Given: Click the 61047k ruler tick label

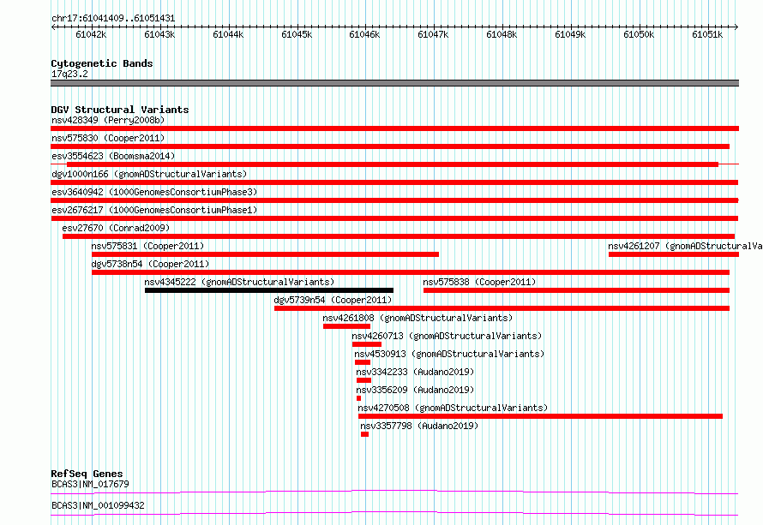Looking at the screenshot, I should tap(433, 34).
